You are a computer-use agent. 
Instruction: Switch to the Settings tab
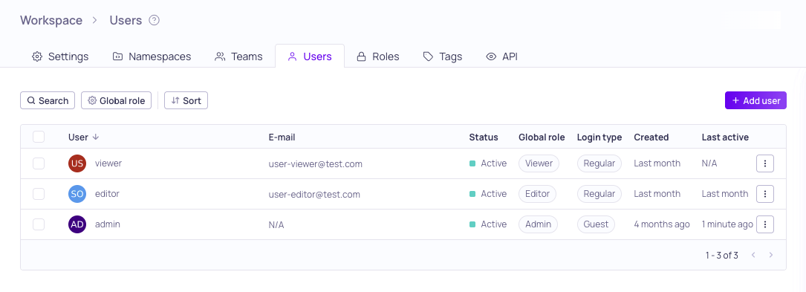pos(60,56)
